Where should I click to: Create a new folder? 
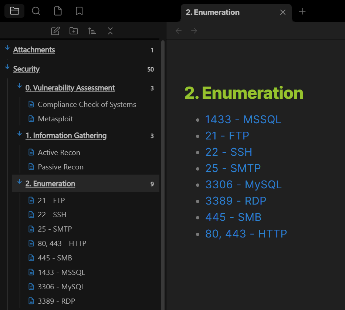[x=74, y=31]
